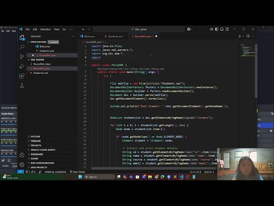Toggle the Primary Side Bar
The height and width of the screenshot is (206, 274).
click(217, 29)
